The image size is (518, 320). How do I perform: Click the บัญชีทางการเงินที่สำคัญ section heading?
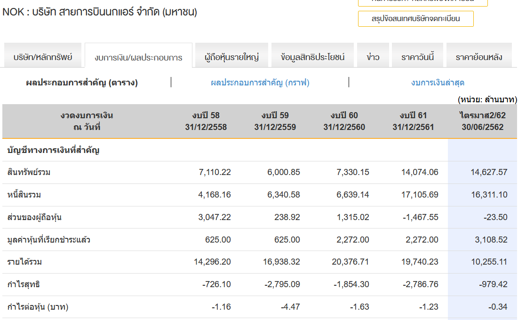click(54, 150)
